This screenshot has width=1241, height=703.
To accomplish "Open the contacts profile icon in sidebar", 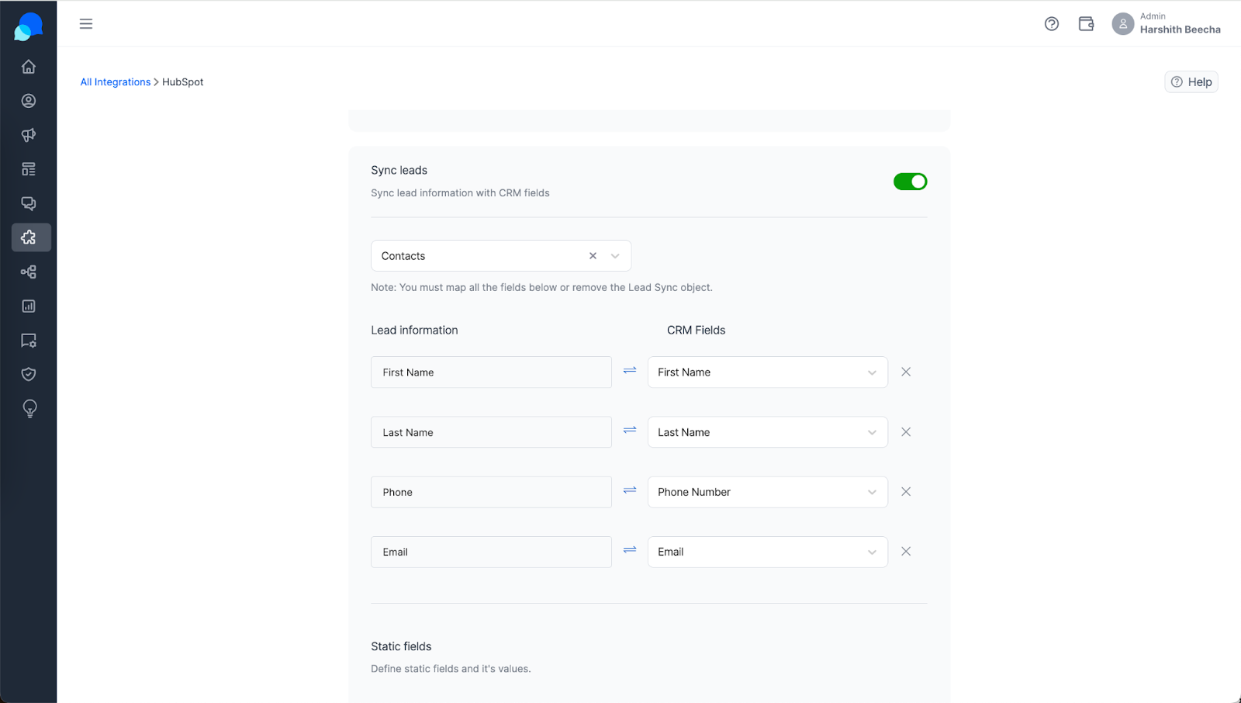I will [x=29, y=101].
